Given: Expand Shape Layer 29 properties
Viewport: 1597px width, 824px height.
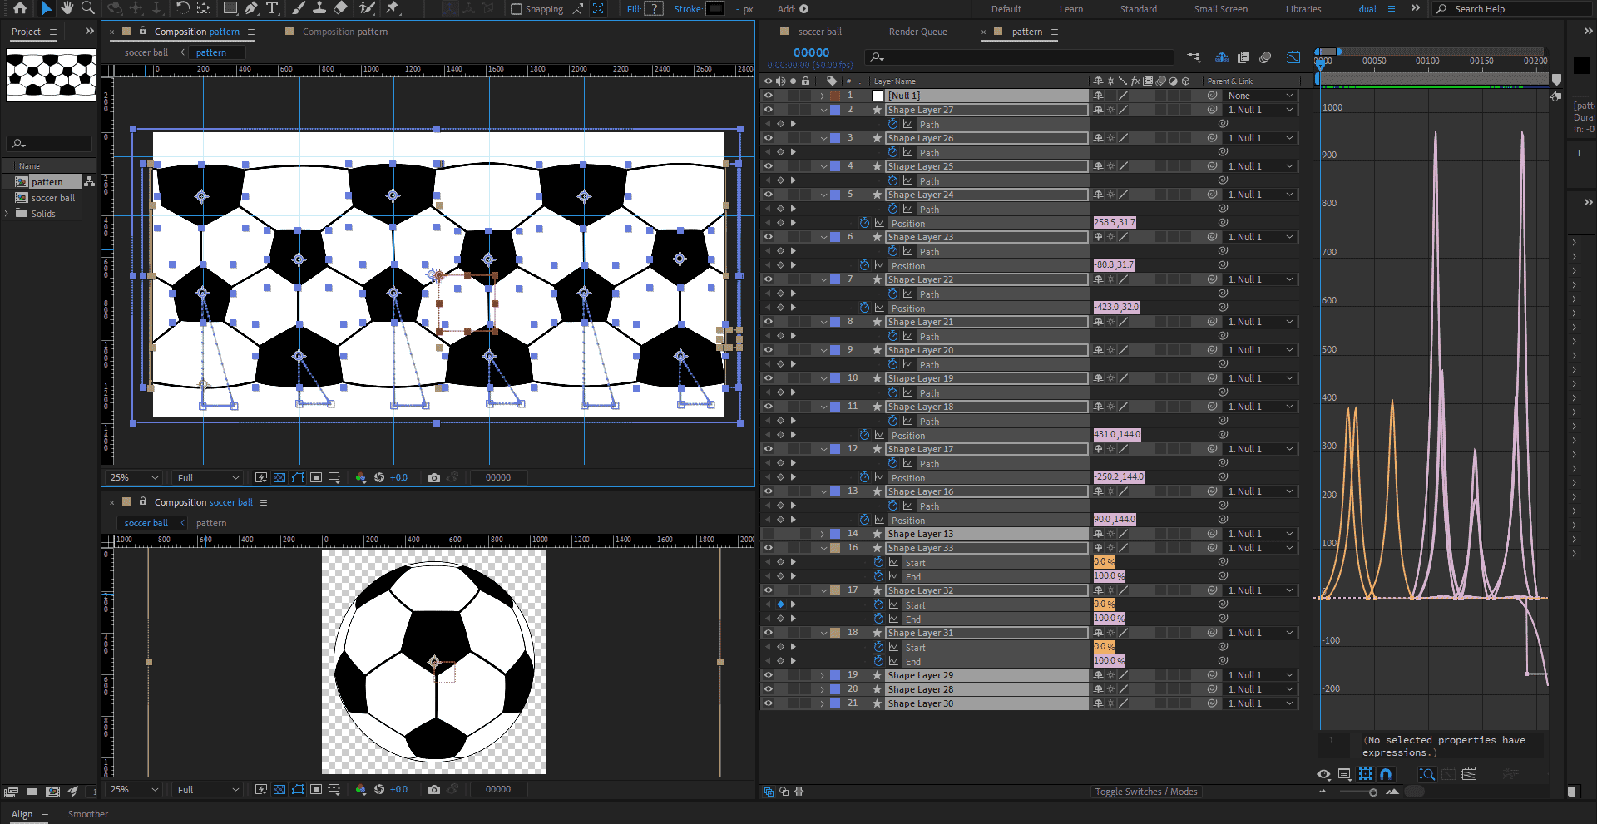Looking at the screenshot, I should (x=823, y=675).
